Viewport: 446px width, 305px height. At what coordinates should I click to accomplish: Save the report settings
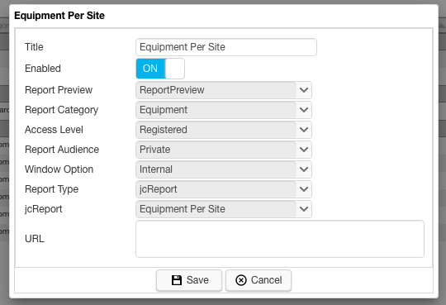pyautogui.click(x=189, y=280)
